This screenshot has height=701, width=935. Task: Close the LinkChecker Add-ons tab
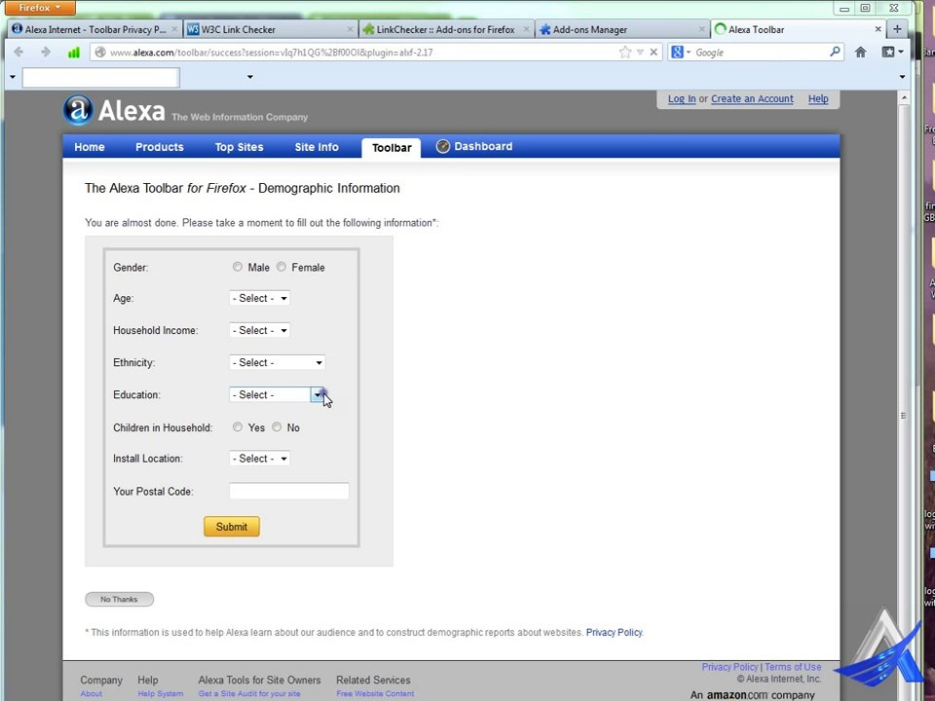point(526,28)
